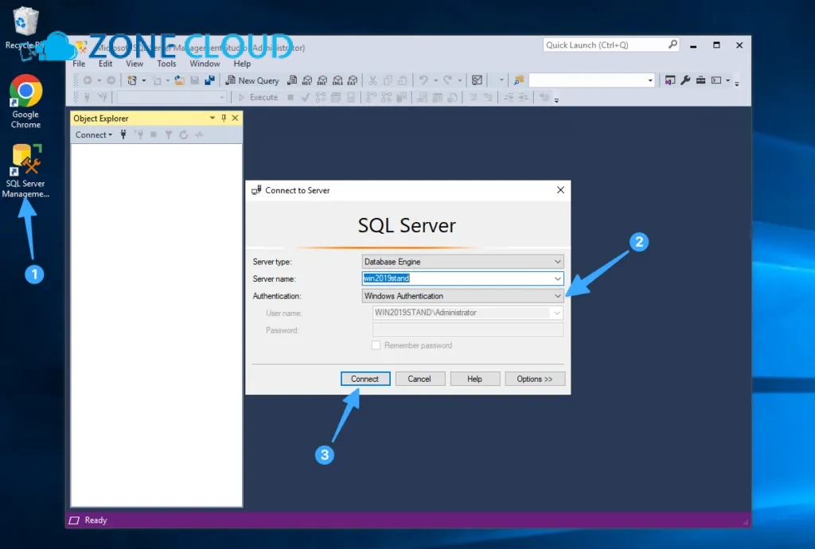Screen dimensions: 815x549
Task: Click the New Project icon
Action: (132, 80)
